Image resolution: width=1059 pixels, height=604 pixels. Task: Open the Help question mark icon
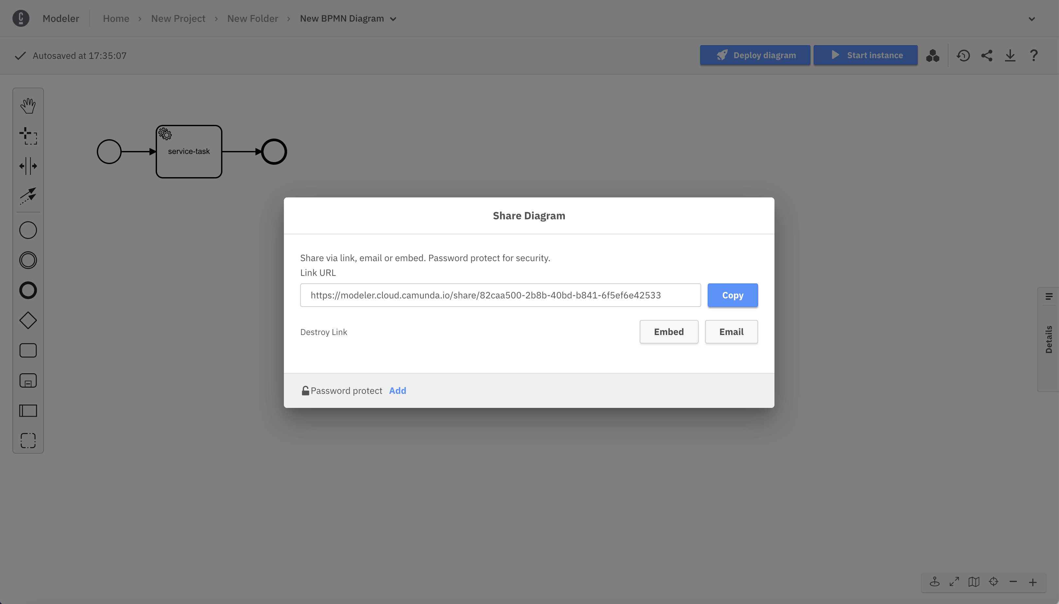pyautogui.click(x=1034, y=56)
